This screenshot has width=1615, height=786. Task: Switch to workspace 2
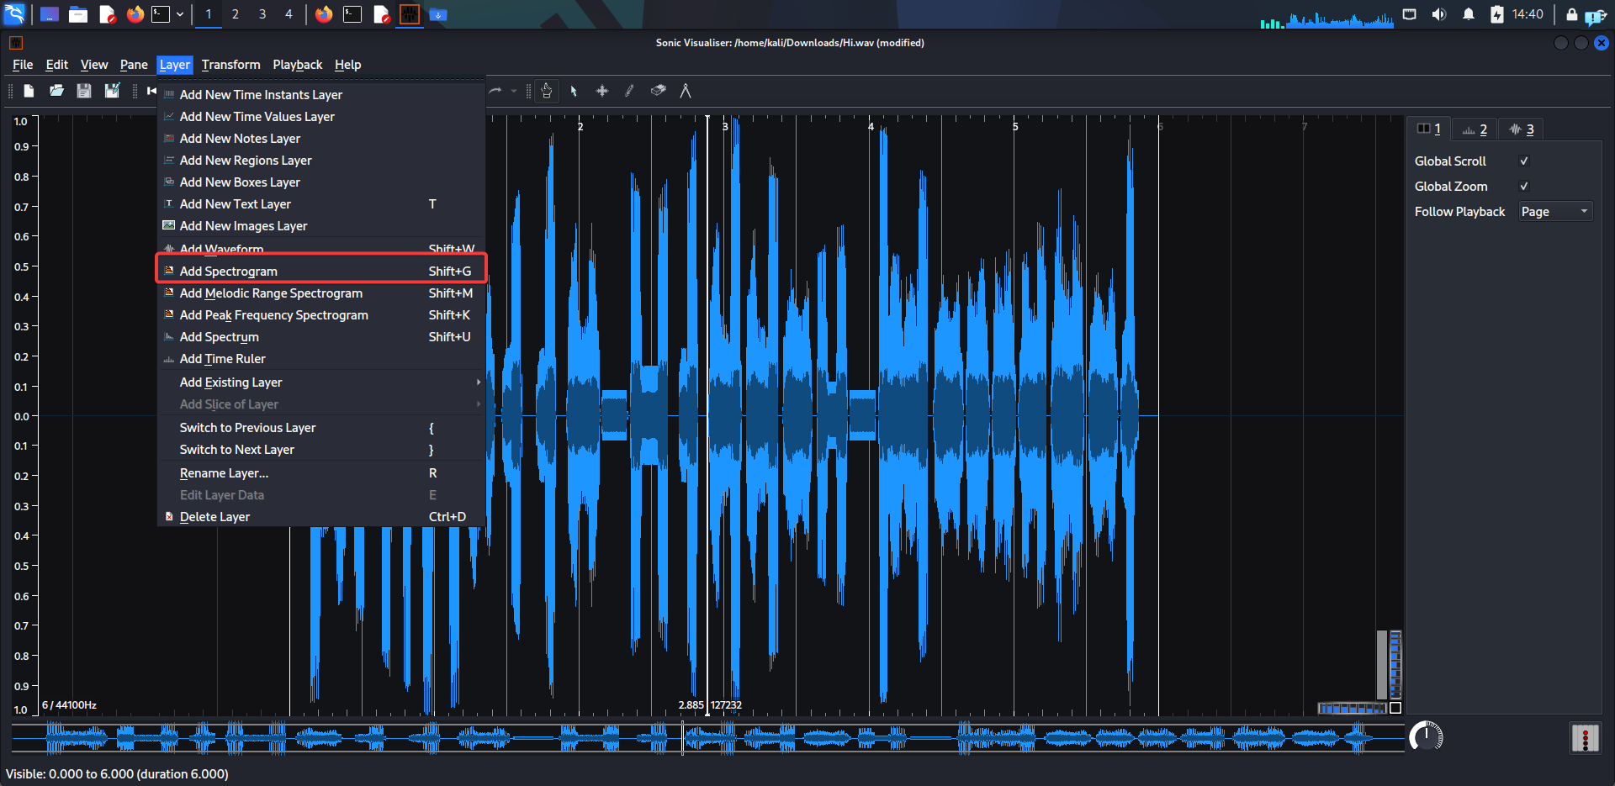(236, 14)
